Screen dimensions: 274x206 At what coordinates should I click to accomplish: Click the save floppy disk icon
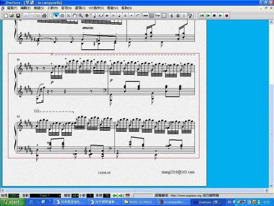18,15
